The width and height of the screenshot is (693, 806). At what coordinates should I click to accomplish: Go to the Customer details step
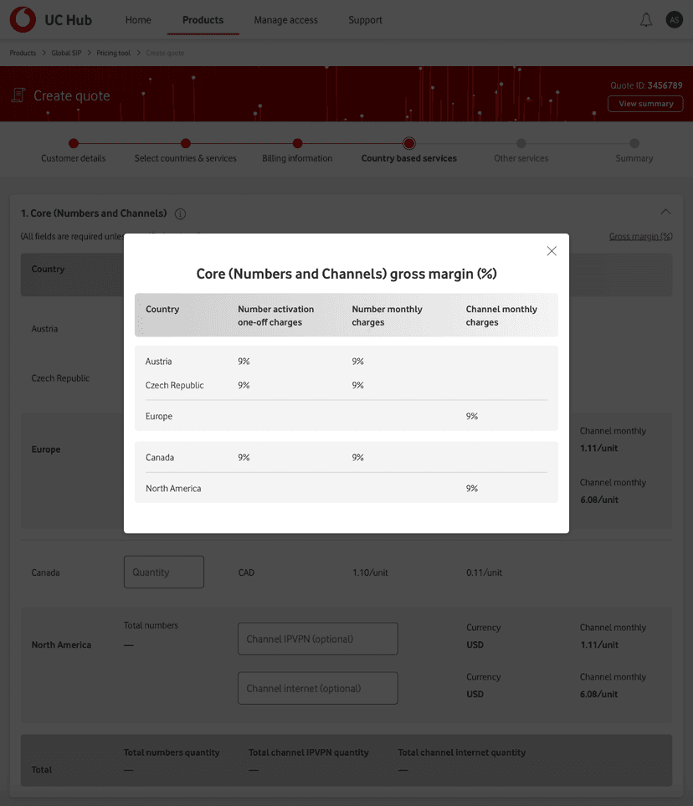pos(74,151)
